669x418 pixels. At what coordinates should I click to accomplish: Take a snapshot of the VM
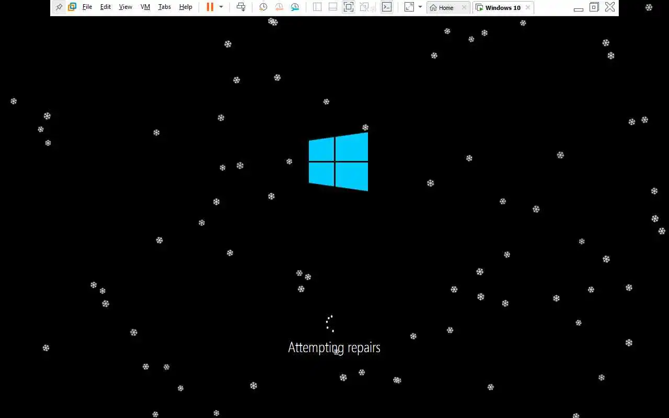[263, 7]
